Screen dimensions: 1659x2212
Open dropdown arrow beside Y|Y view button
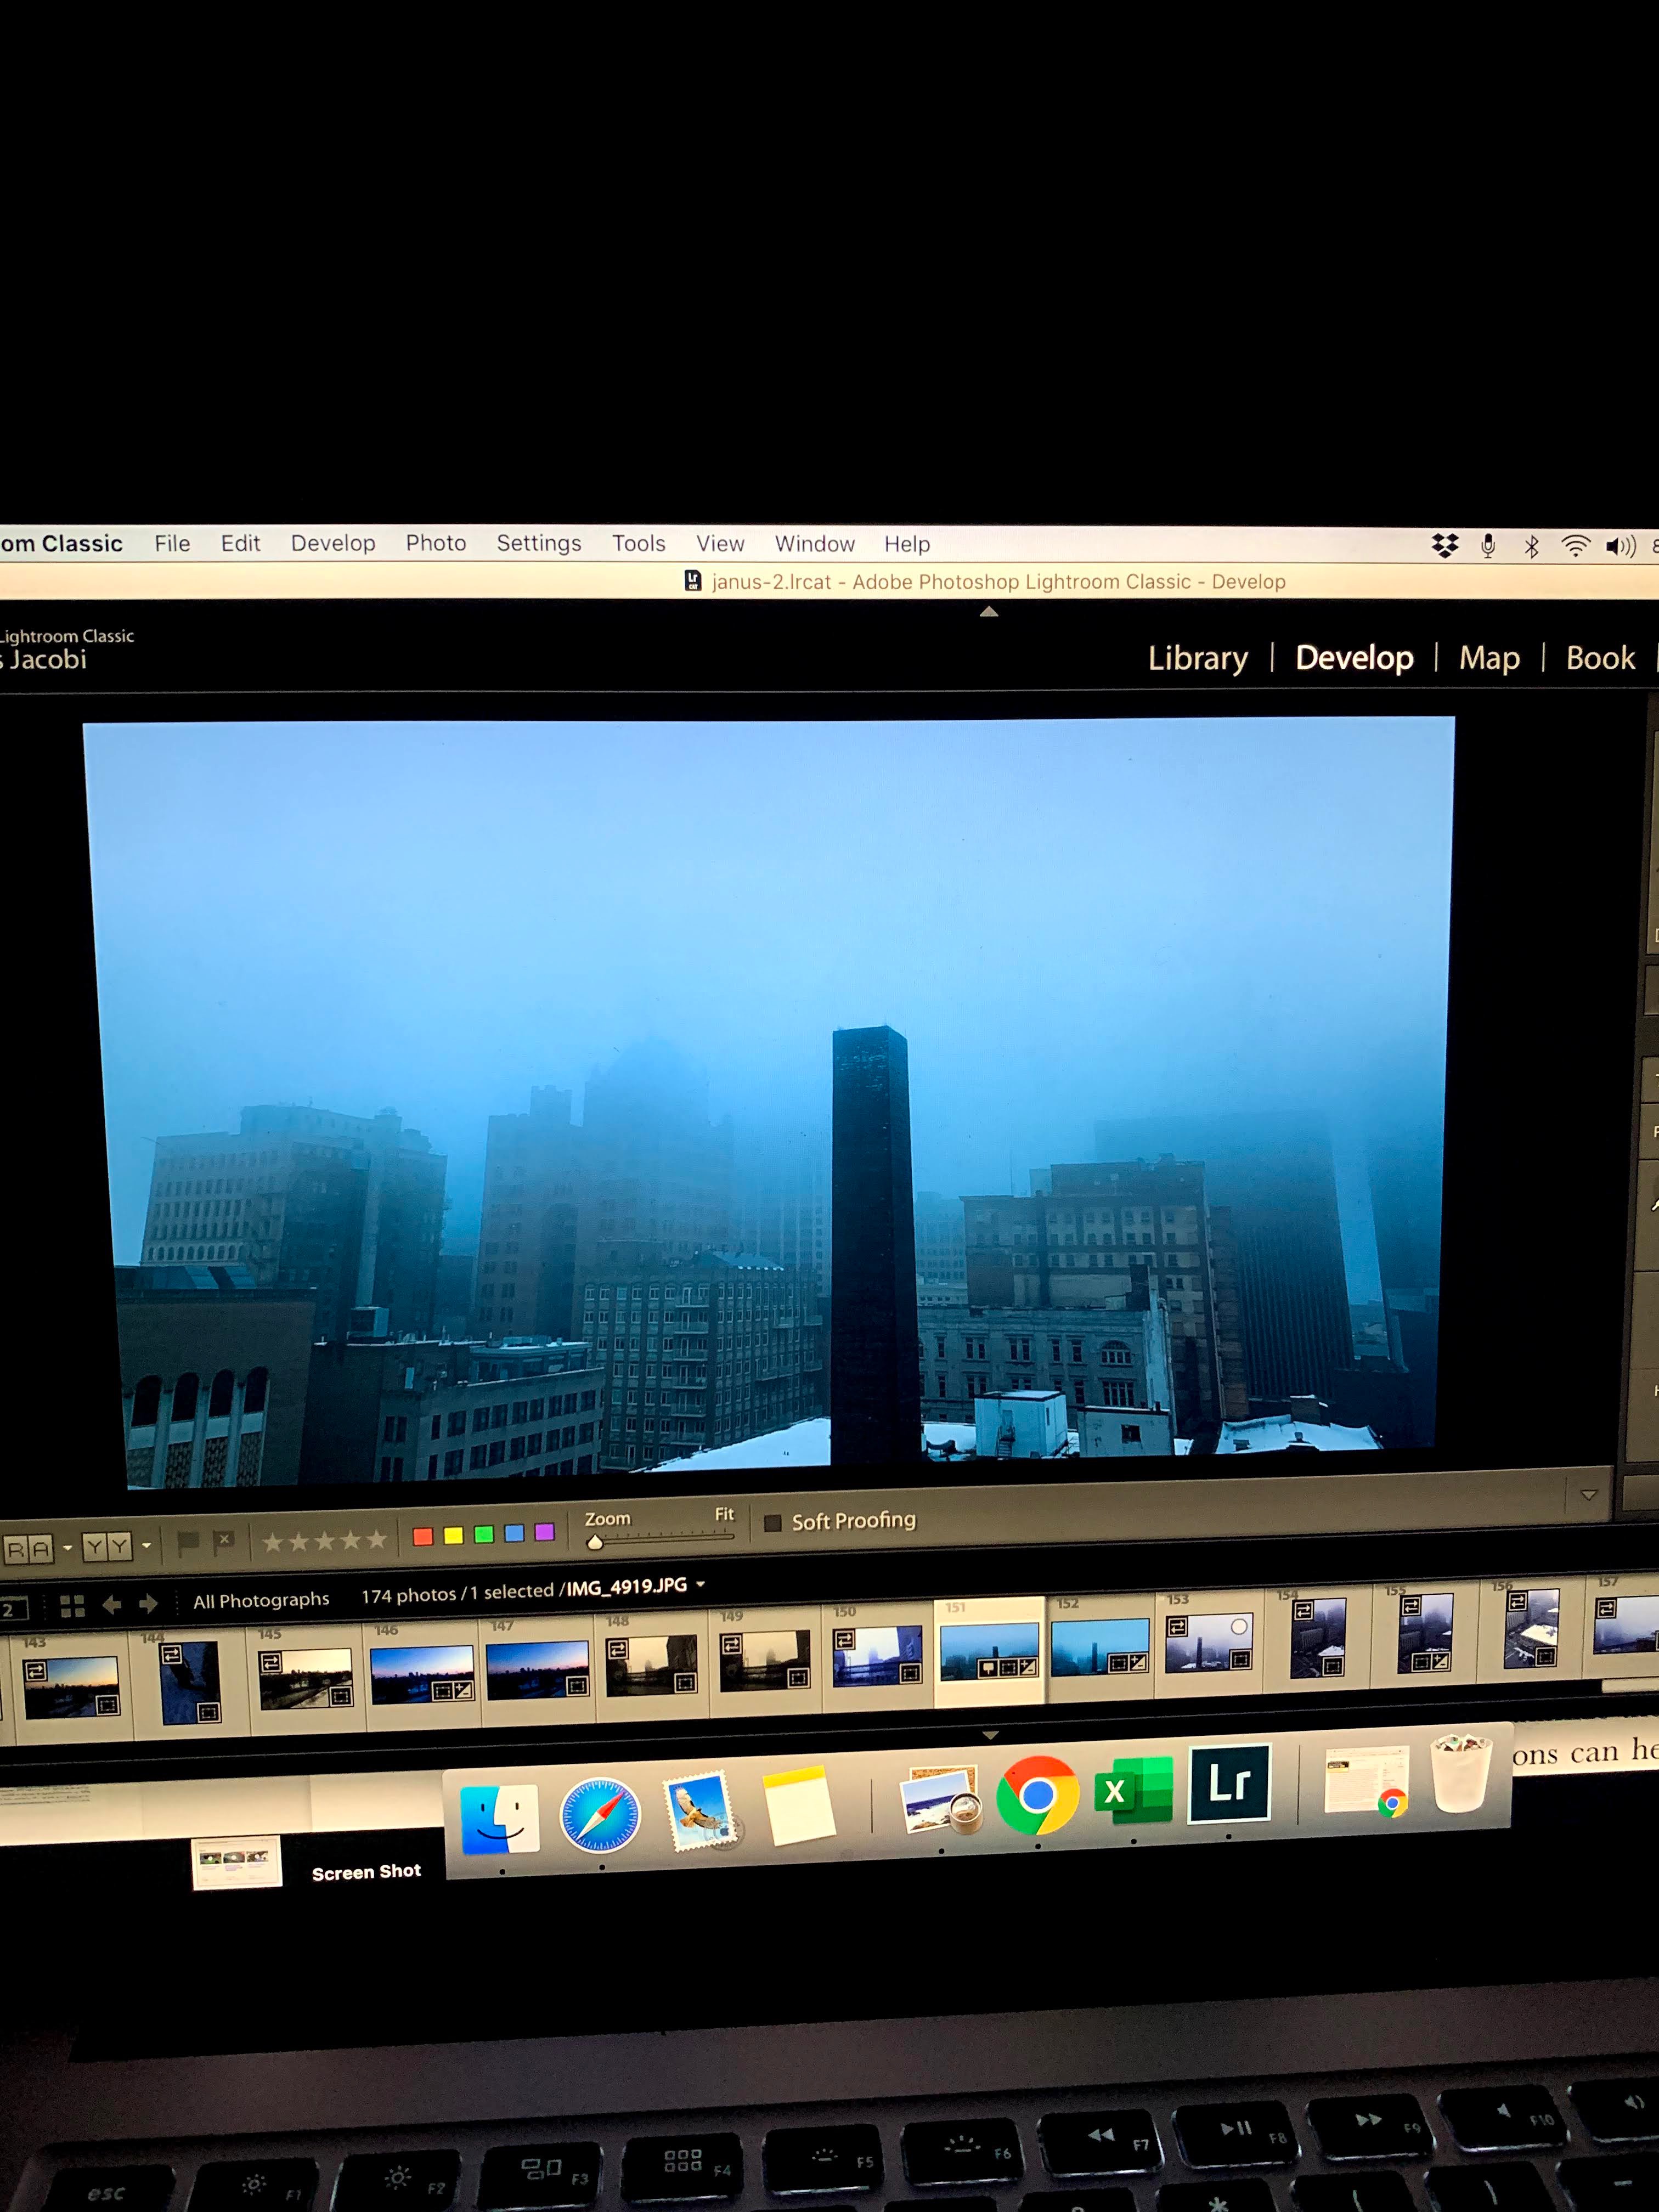(x=147, y=1546)
